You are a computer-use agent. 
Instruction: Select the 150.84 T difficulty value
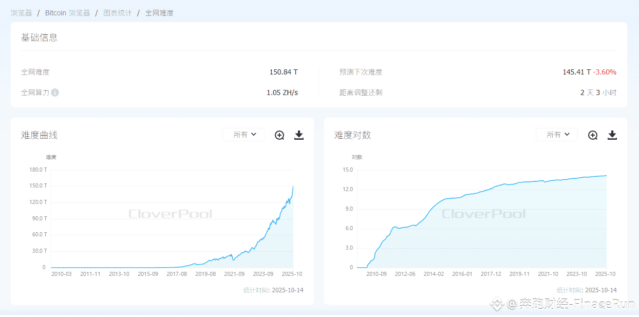(x=284, y=72)
